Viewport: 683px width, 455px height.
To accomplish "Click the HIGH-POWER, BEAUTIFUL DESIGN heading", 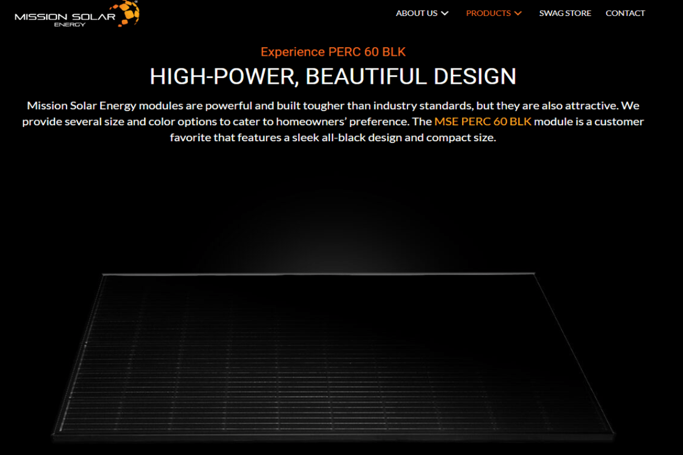I will pos(333,76).
